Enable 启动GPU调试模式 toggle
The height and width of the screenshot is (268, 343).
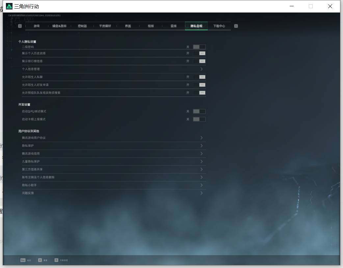[199, 111]
